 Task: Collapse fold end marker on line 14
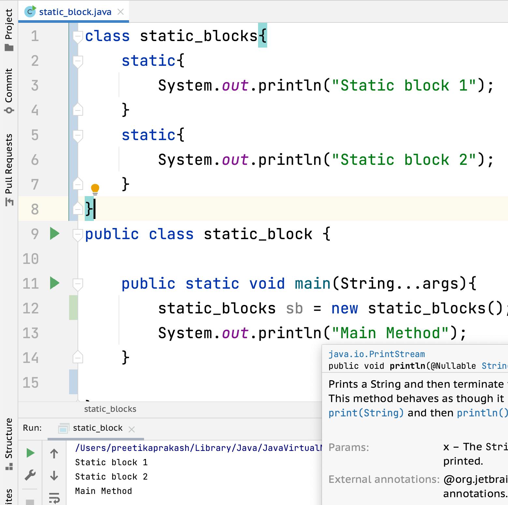[78, 357]
